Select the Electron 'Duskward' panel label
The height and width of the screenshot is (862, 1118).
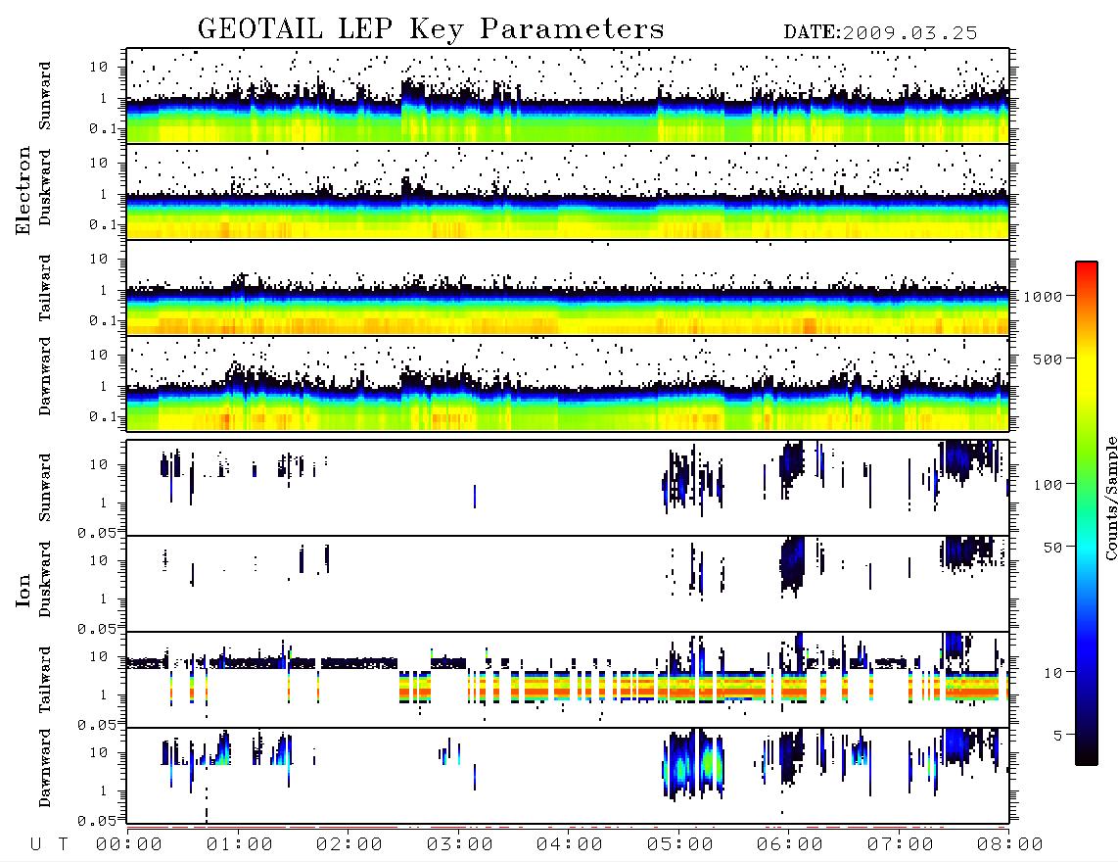click(45, 187)
